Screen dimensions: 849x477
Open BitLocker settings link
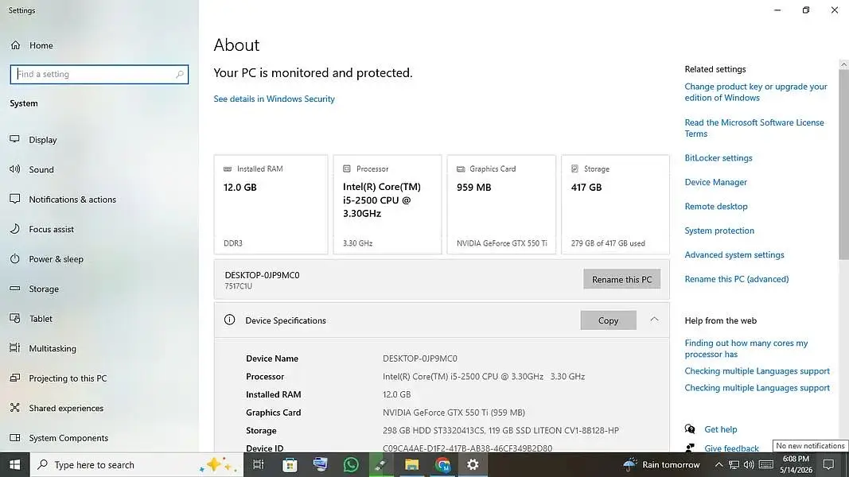719,158
